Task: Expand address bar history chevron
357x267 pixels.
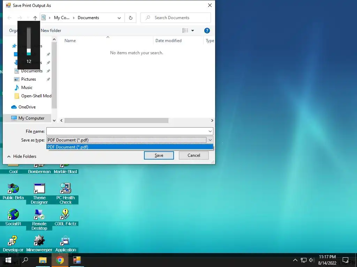Action: (x=119, y=18)
